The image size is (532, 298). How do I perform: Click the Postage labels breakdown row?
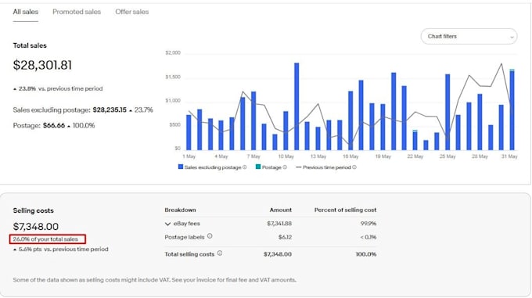coord(271,237)
